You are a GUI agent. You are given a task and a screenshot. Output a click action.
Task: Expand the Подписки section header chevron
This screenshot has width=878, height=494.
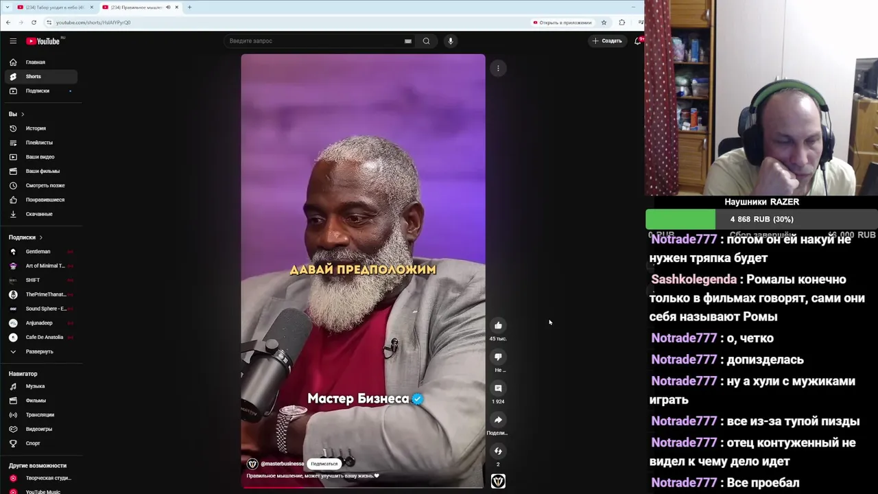pos(40,237)
